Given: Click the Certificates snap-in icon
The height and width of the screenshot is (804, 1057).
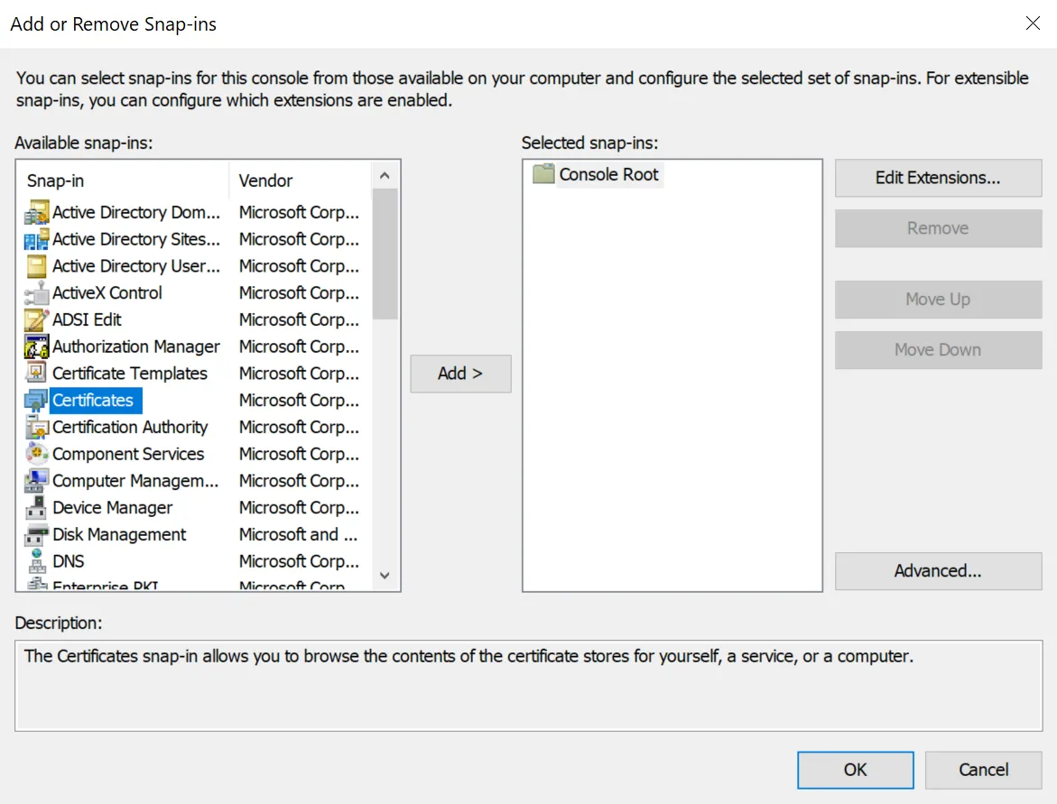Looking at the screenshot, I should 36,401.
